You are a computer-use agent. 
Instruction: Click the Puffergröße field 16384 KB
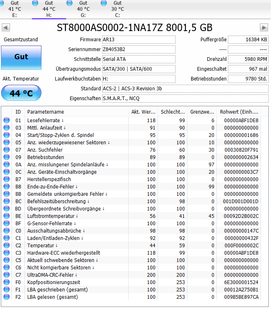[248, 40]
